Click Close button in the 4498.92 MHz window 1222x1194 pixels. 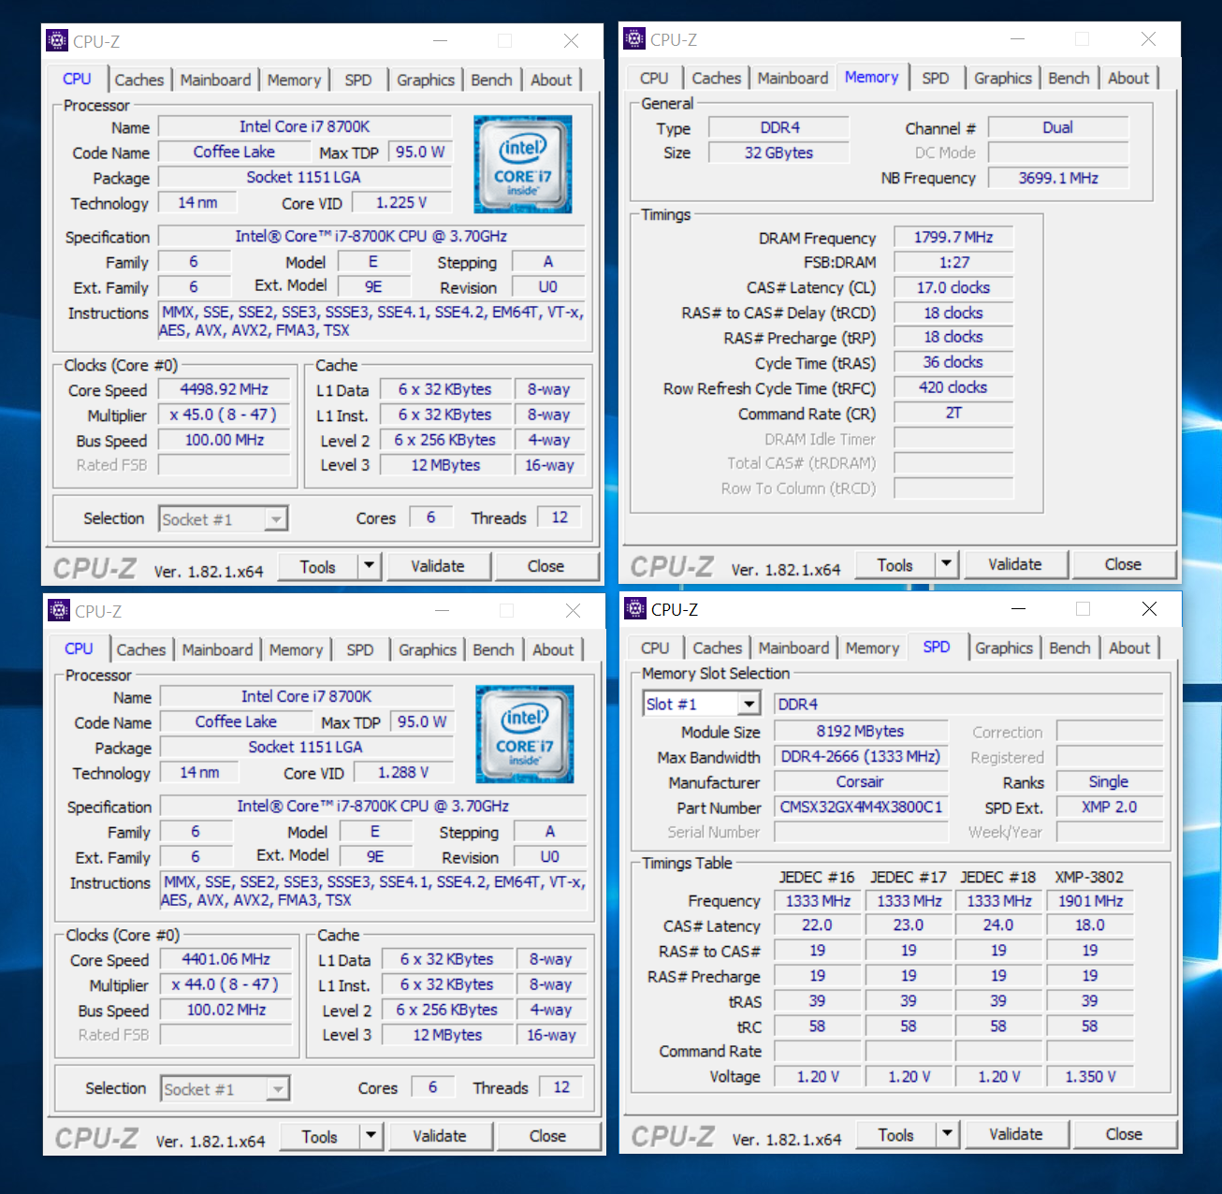click(546, 565)
